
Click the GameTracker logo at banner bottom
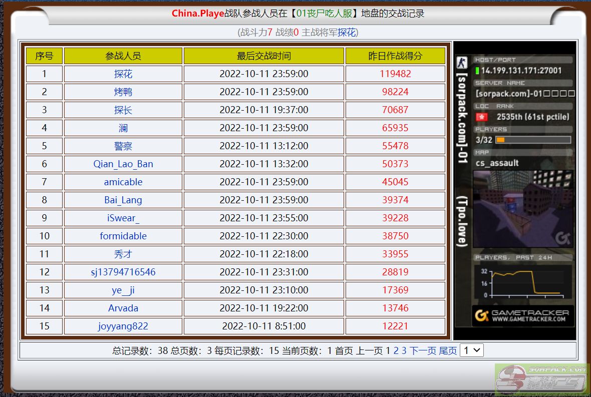(x=522, y=315)
